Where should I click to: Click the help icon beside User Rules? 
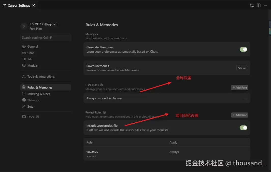pyautogui.click(x=102, y=85)
